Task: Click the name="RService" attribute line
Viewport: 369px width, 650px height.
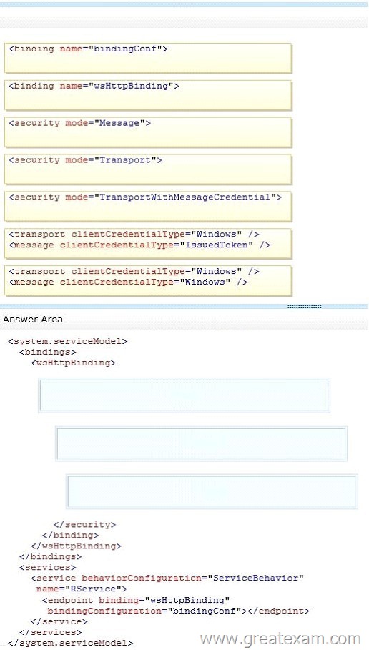Action: pos(82,589)
